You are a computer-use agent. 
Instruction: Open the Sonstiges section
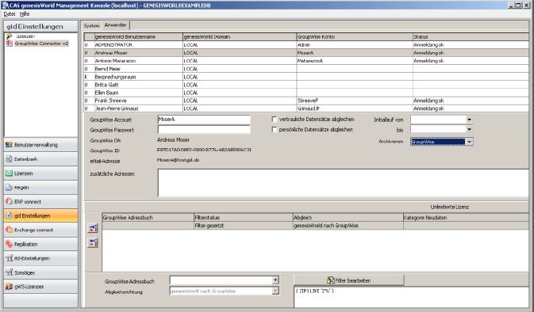pyautogui.click(x=40, y=272)
